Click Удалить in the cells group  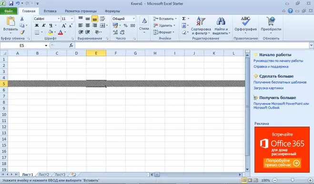(164, 25)
